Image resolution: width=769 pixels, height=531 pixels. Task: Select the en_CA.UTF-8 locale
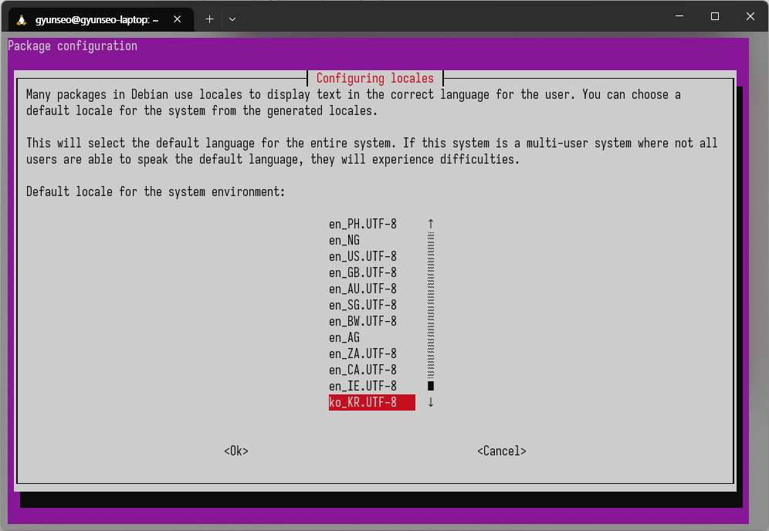362,370
